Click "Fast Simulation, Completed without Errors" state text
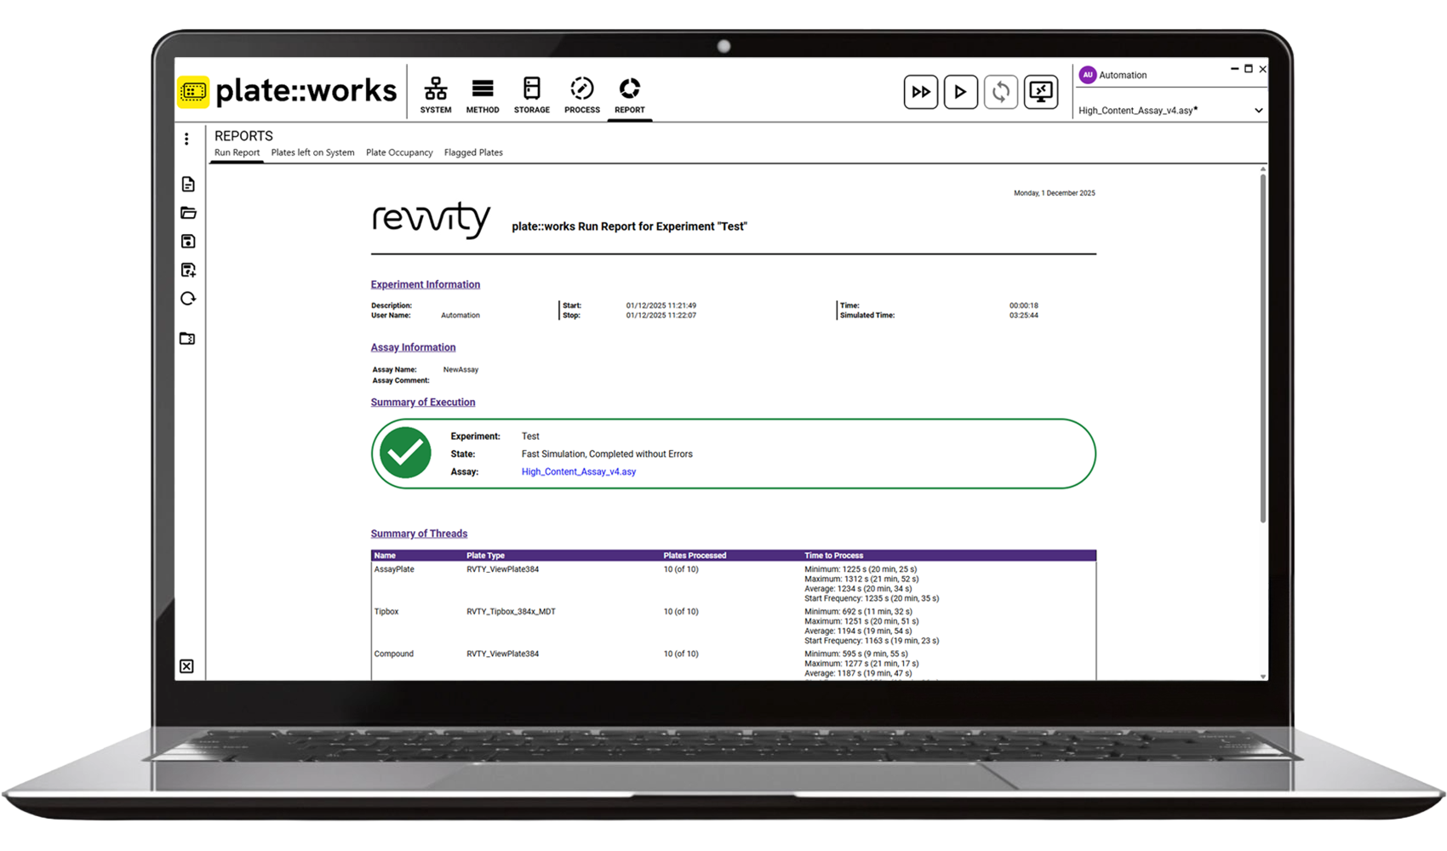The height and width of the screenshot is (851, 1447). click(607, 454)
